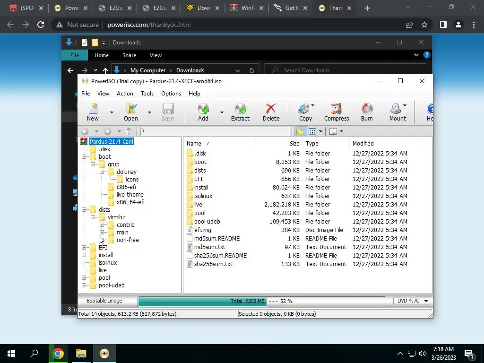The height and width of the screenshot is (363, 484).
Task: Open the Help menu in PowerISO
Action: click(194, 94)
